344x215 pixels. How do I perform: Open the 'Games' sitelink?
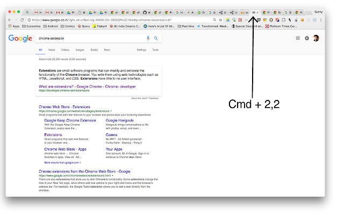[x=111, y=135]
